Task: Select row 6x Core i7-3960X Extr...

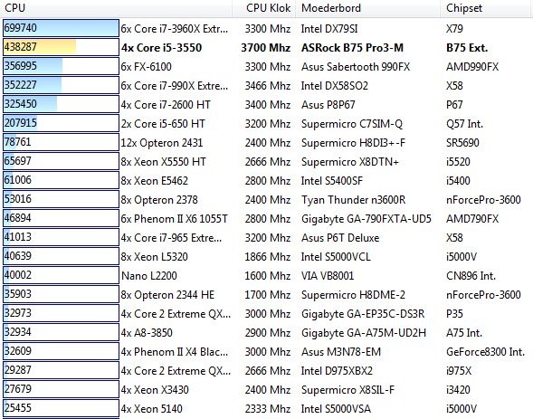Action: click(x=175, y=29)
